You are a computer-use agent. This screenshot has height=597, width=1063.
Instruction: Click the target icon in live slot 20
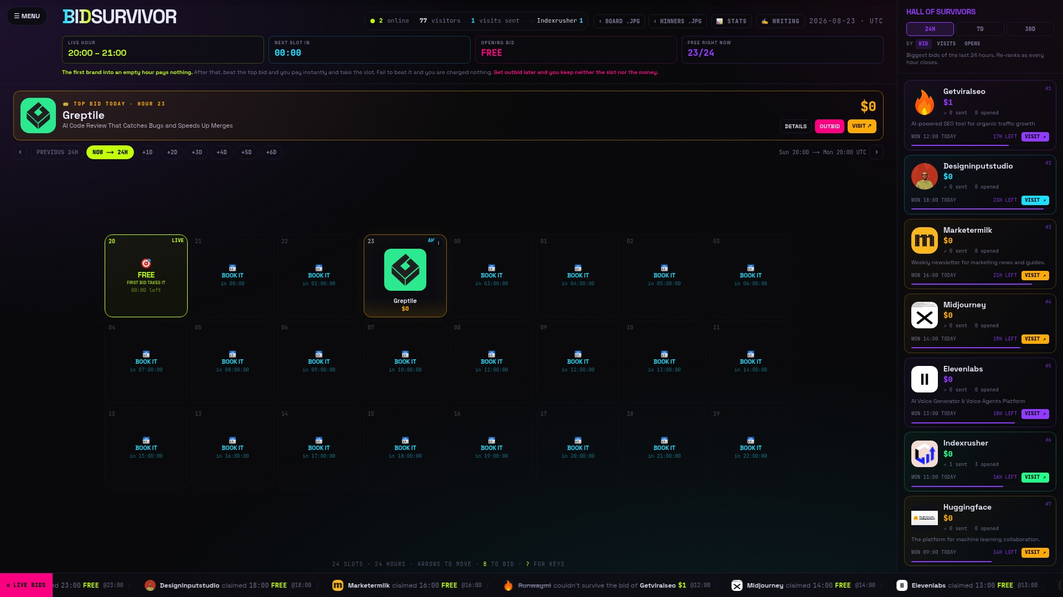pyautogui.click(x=146, y=263)
